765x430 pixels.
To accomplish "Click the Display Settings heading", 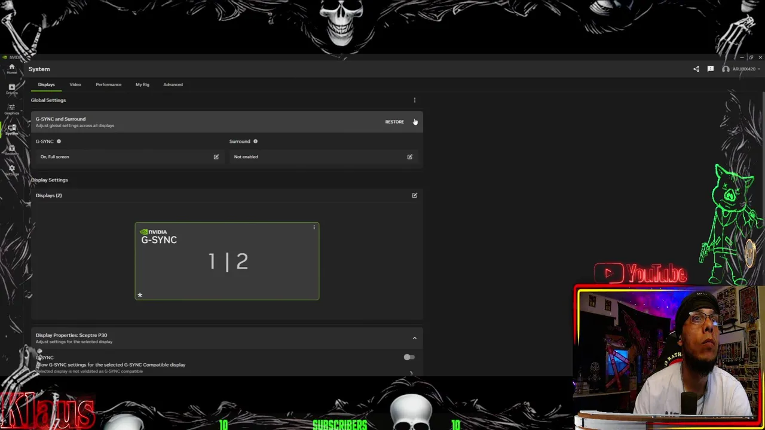I will pos(50,180).
